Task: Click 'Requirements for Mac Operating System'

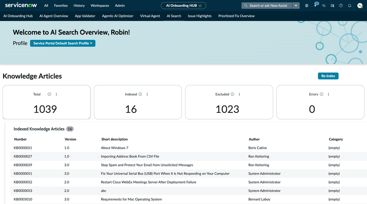Action: (131, 200)
